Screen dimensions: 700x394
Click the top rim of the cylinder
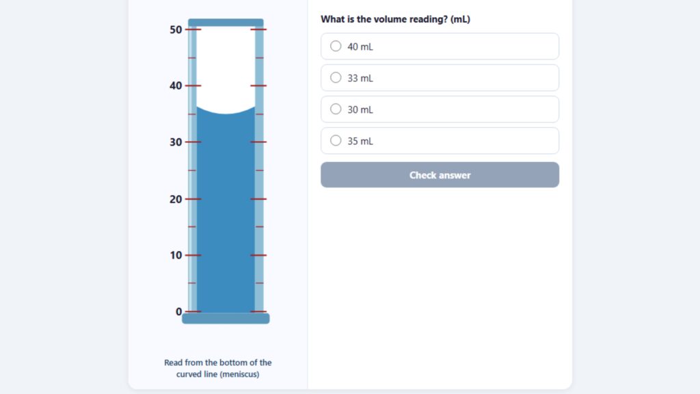[x=226, y=23]
